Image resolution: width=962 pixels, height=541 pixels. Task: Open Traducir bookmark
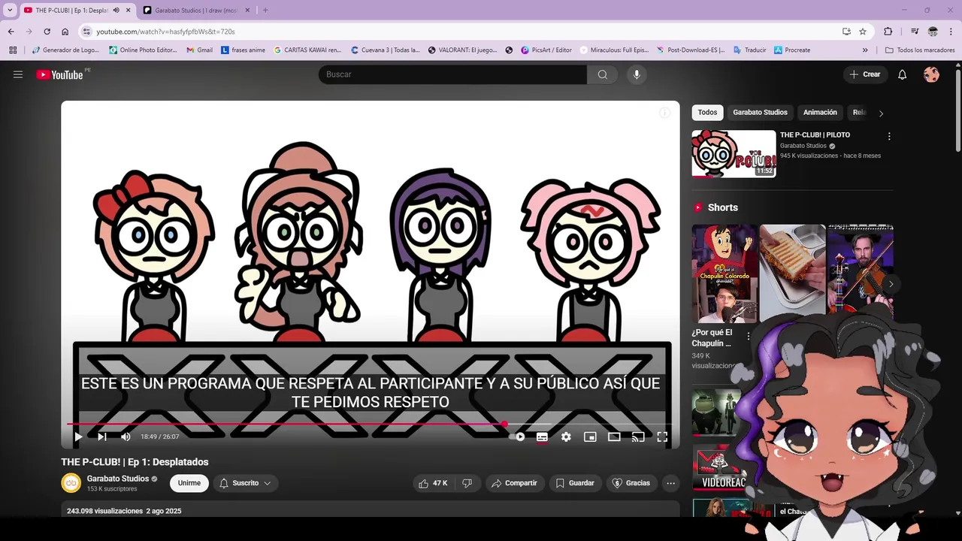(x=749, y=50)
